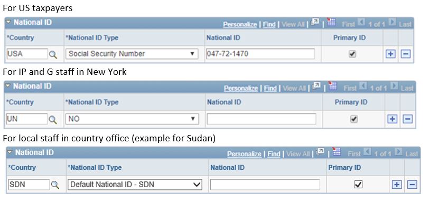Open country lookup next to USA field
Viewport: 429px width, 202px height.
click(53, 55)
